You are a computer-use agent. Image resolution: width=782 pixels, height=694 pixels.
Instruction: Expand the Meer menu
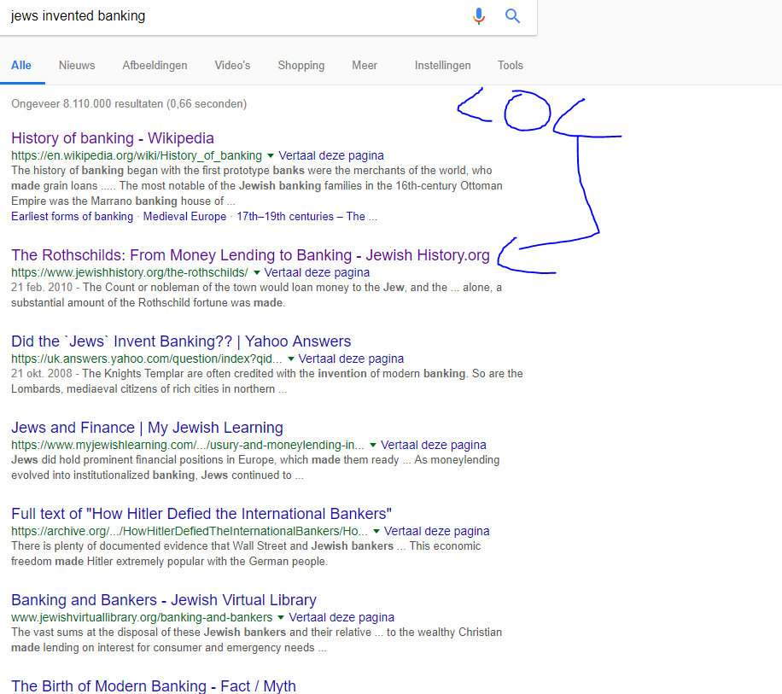pyautogui.click(x=365, y=66)
